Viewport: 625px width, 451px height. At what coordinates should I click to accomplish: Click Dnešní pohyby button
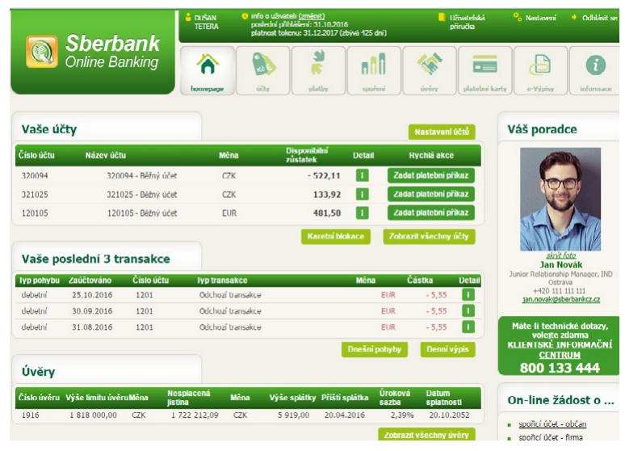(375, 349)
